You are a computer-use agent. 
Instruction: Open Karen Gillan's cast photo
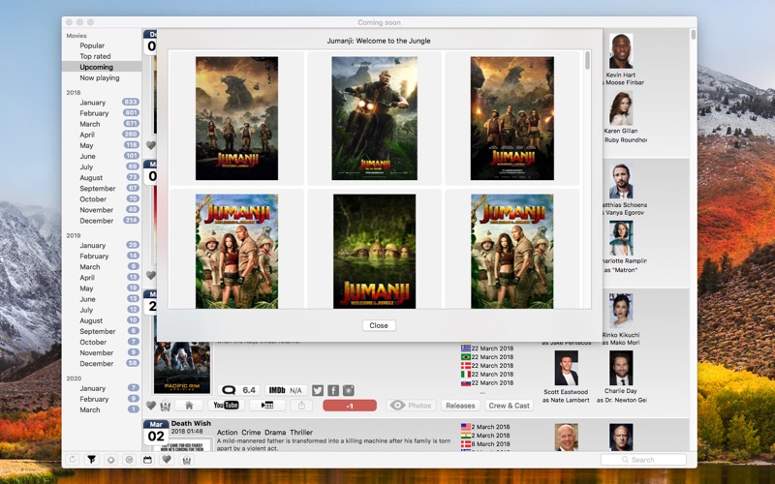pyautogui.click(x=621, y=108)
